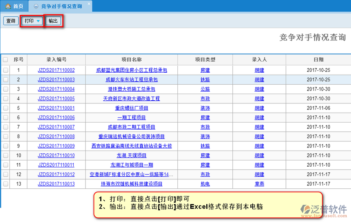Image resolution: width=351 pixels, height=222 pixels.
Task: Check the checkbox for row 1
Action: [5, 70]
